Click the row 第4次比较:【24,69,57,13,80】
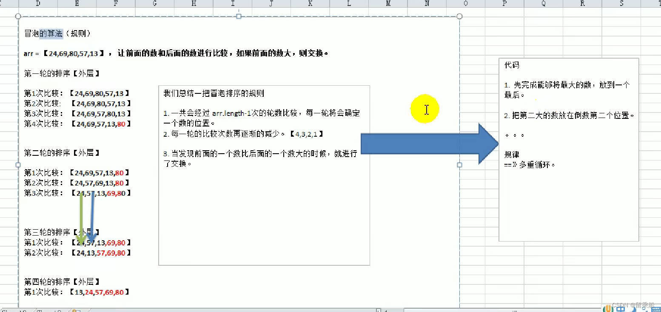 [78, 124]
